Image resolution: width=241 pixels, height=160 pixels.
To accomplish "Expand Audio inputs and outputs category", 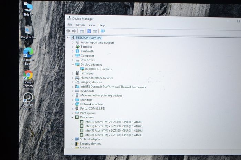I will pos(73,42).
